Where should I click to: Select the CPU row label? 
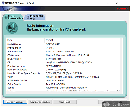[10, 62]
